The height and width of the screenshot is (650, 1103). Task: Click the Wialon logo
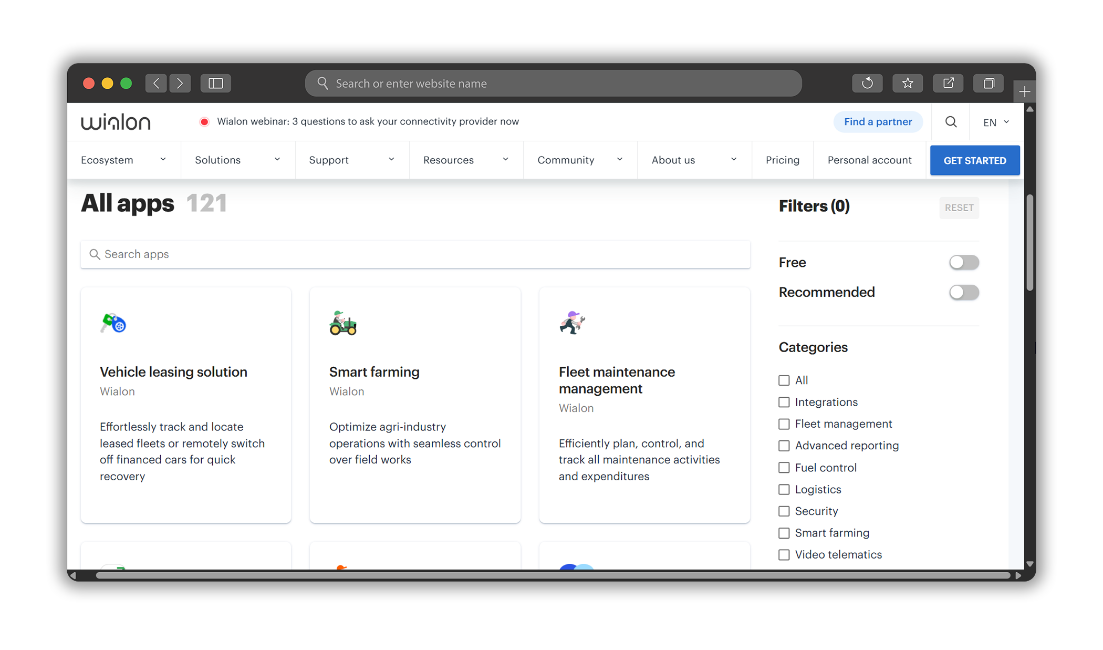pos(116,122)
